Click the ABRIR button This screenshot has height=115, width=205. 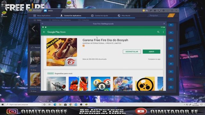[152, 52]
